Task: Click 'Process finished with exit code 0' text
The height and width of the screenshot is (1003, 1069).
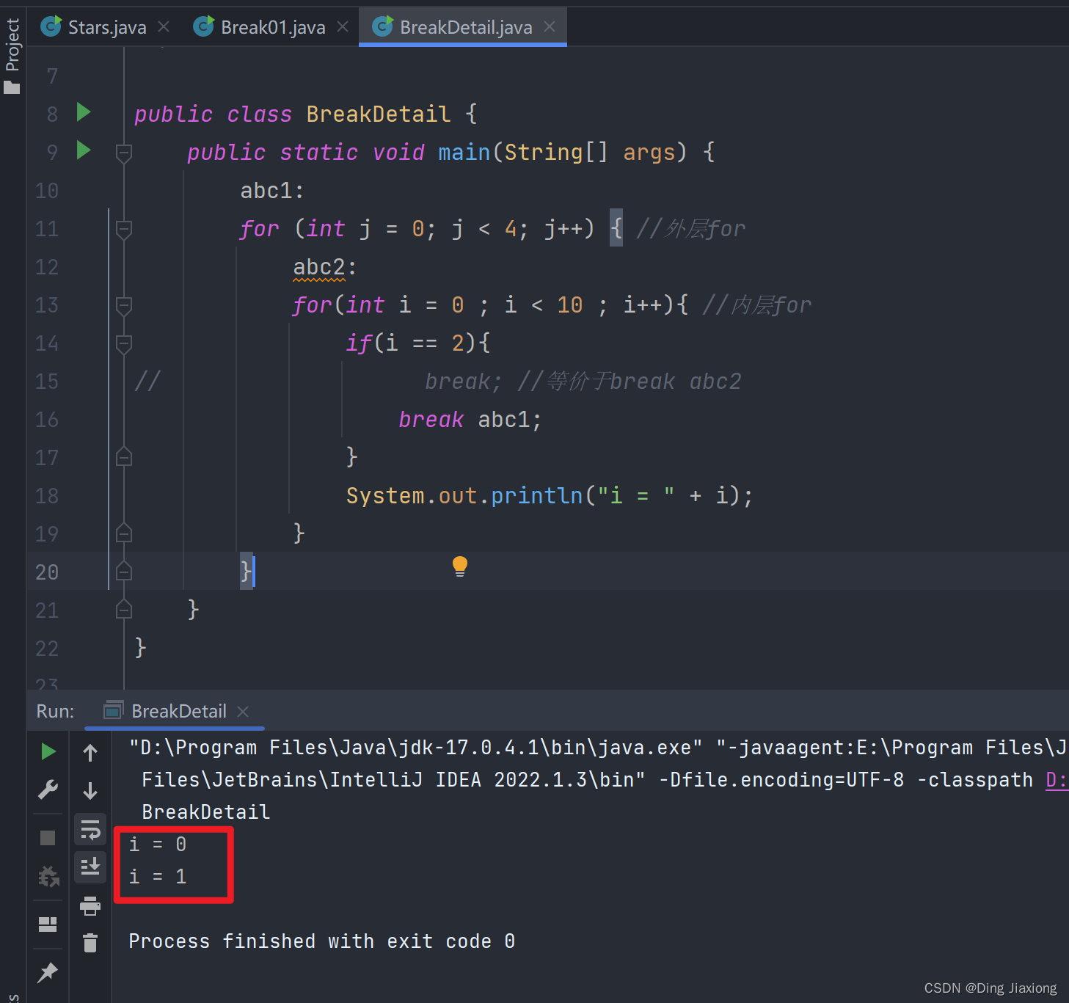Action: pyautogui.click(x=322, y=941)
